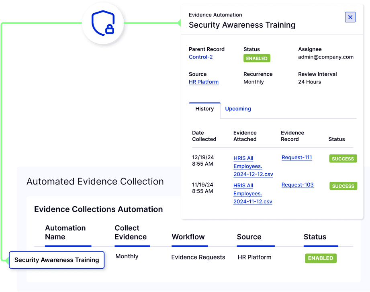Click the admin@company.com assignee value

pos(326,57)
